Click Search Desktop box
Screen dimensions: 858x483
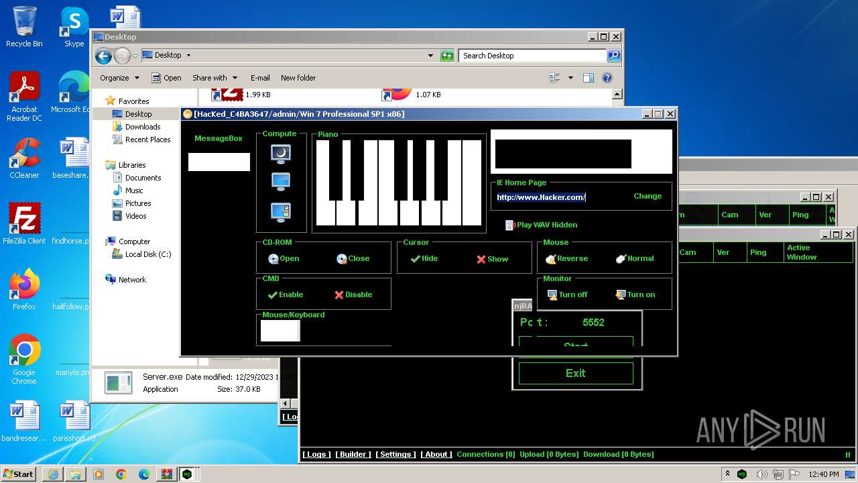coord(533,56)
